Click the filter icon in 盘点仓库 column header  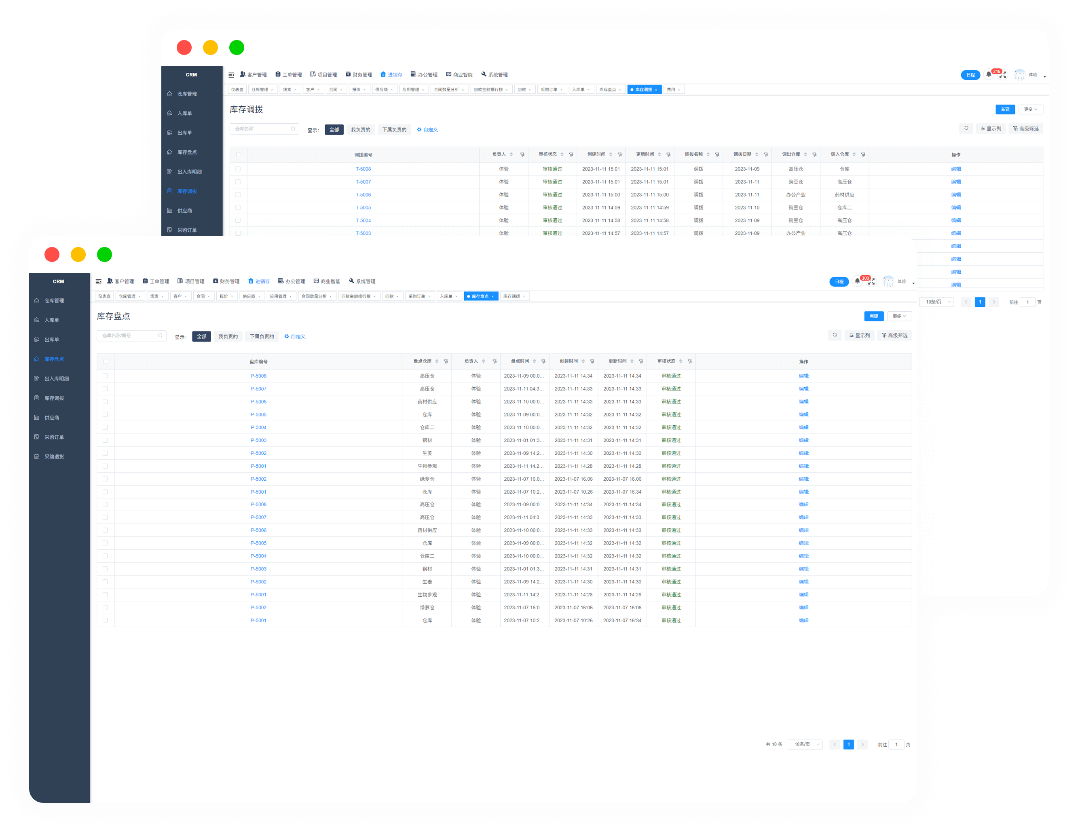(446, 362)
